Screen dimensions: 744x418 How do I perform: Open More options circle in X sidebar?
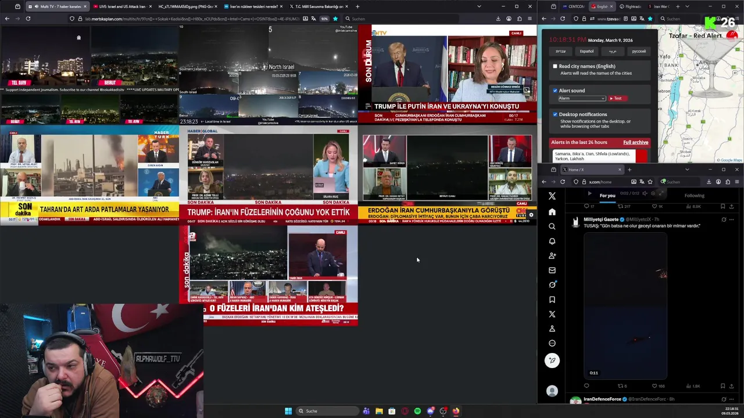pos(552,343)
